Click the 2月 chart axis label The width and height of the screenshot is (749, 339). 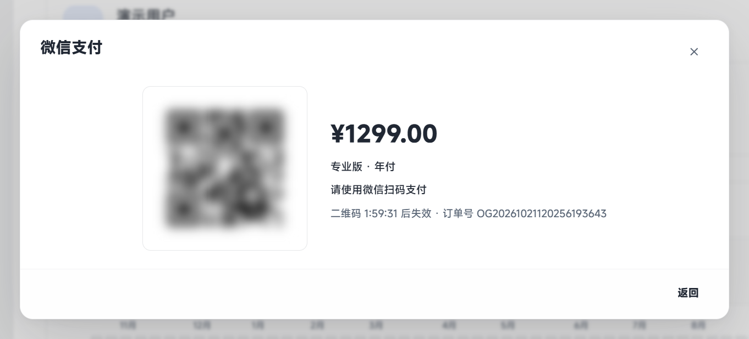(x=317, y=325)
